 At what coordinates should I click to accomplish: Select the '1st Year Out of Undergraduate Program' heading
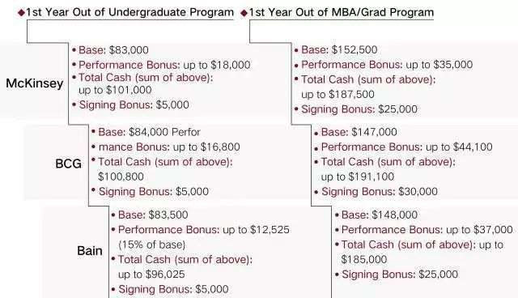coord(129,13)
